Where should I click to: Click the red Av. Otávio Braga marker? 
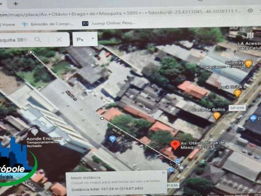[175, 145]
